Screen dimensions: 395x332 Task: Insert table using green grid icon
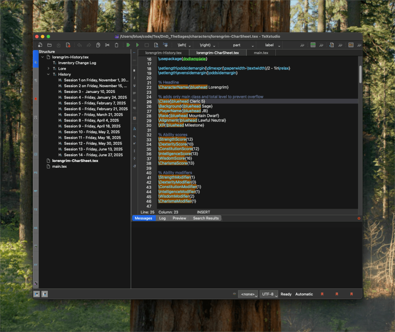coord(313,45)
